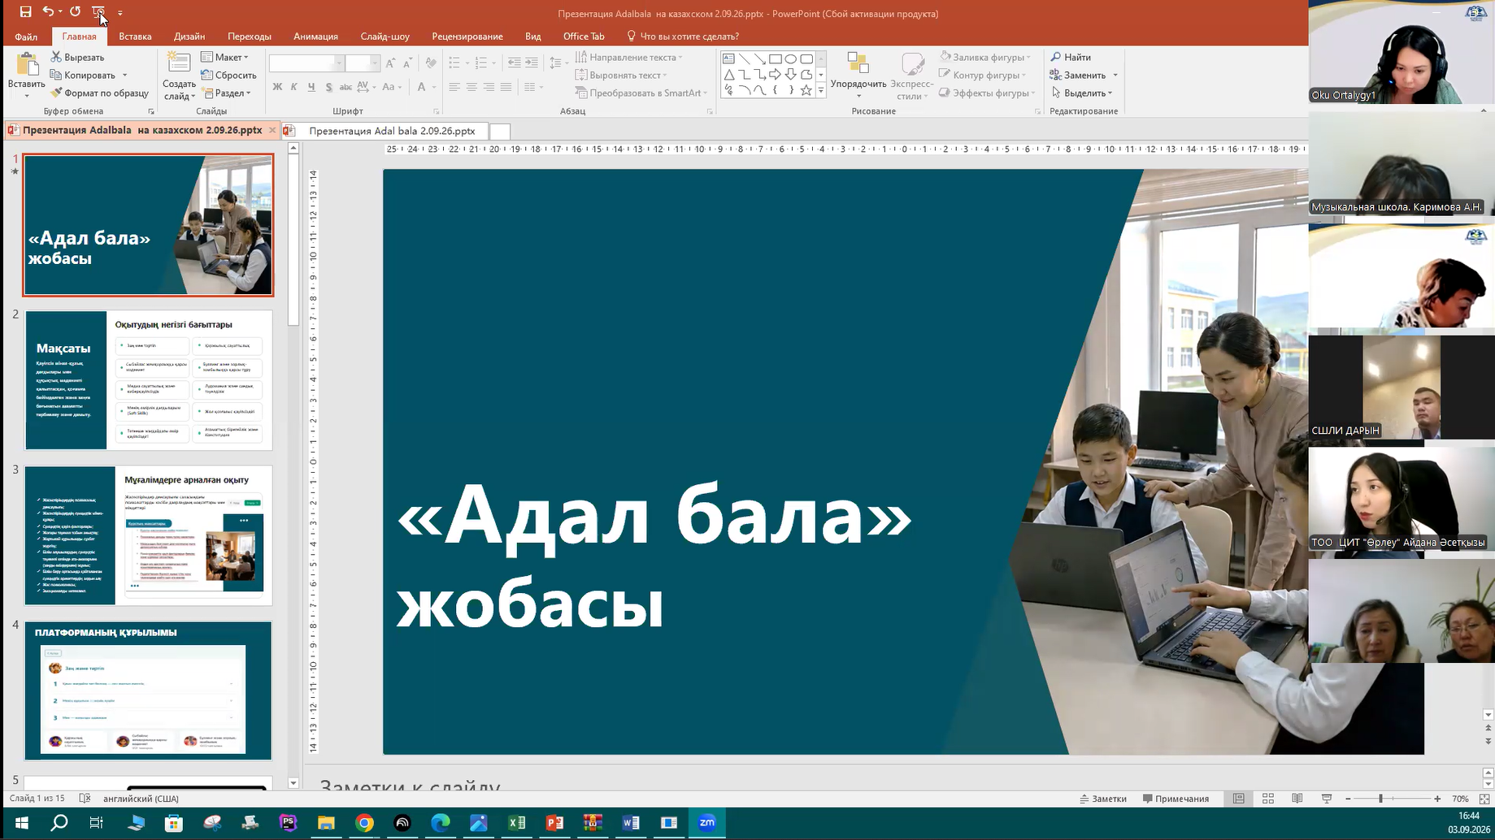Click the Find (Найти) button
This screenshot has height=840, width=1495.
1071,57
